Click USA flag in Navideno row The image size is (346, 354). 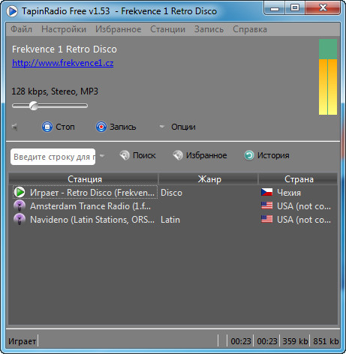coord(266,219)
